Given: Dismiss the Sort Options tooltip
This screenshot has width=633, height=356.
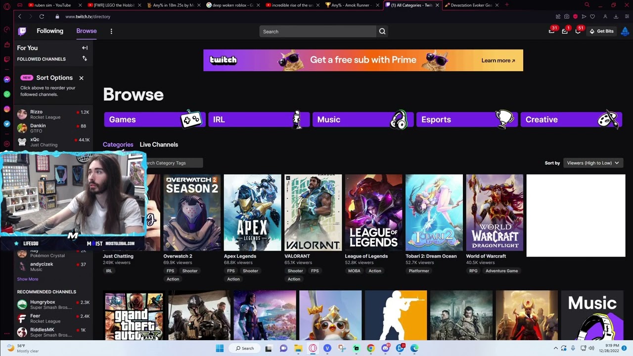Looking at the screenshot, I should [x=81, y=78].
